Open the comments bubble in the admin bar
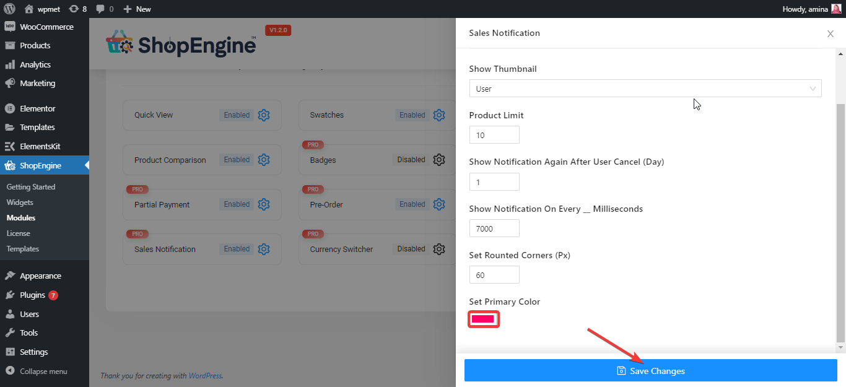Viewport: 846px width, 387px height. (x=105, y=9)
